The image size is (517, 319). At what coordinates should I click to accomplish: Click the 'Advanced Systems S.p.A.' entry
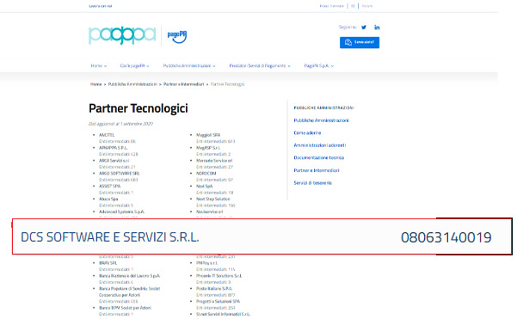(x=121, y=212)
